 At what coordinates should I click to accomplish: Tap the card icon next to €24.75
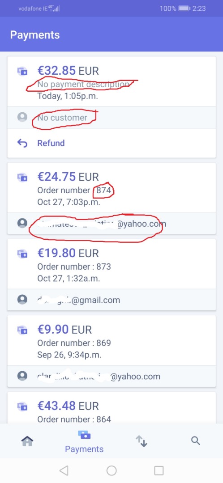click(x=22, y=178)
